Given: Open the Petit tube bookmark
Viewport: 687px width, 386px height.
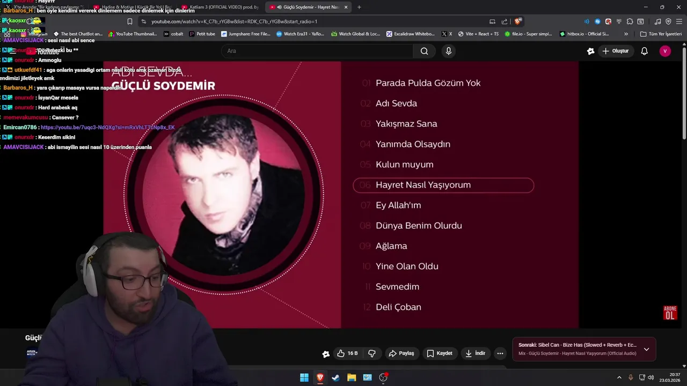Looking at the screenshot, I should click(202, 34).
